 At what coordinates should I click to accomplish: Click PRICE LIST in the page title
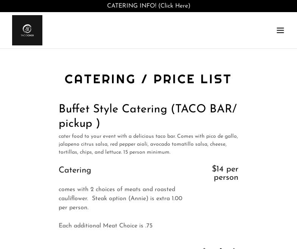192,79
